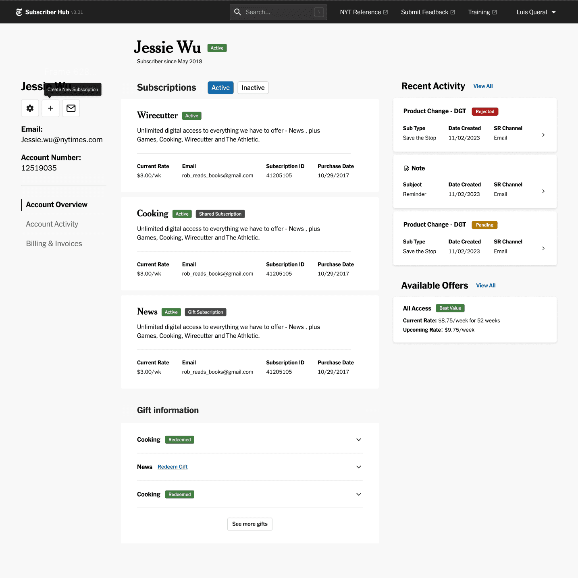Click the Subscriber Hub title
578x578 pixels.
47,12
